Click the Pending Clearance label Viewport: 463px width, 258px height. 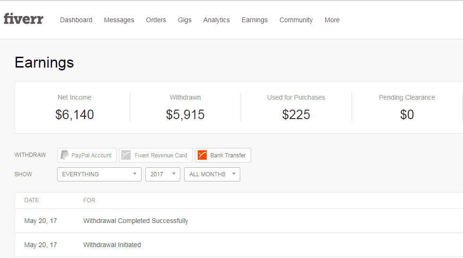pos(407,97)
